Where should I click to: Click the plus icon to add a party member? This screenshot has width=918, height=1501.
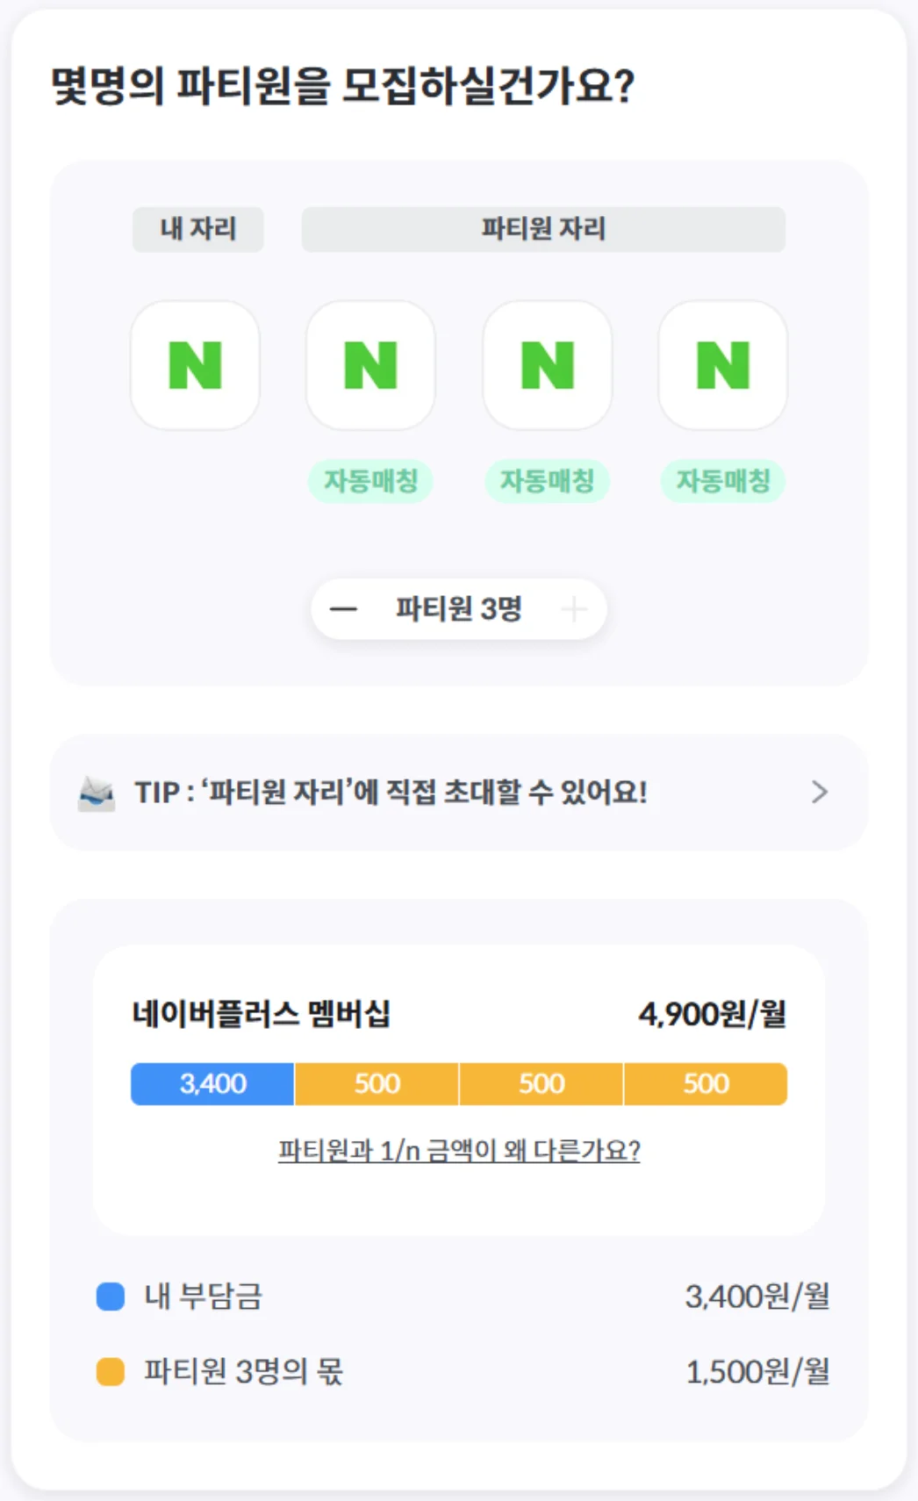(x=575, y=608)
